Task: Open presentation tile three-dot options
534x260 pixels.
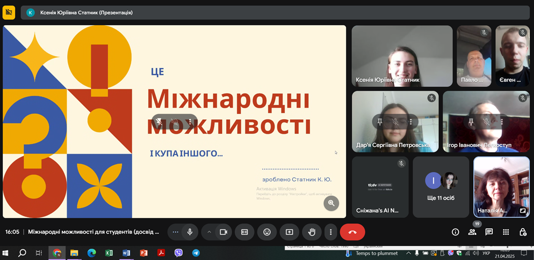Action: click(190, 122)
